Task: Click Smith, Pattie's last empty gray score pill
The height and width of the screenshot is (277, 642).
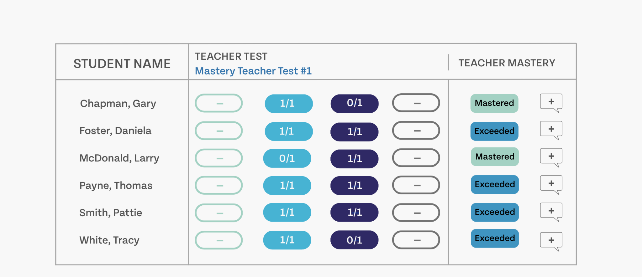Action: (416, 213)
